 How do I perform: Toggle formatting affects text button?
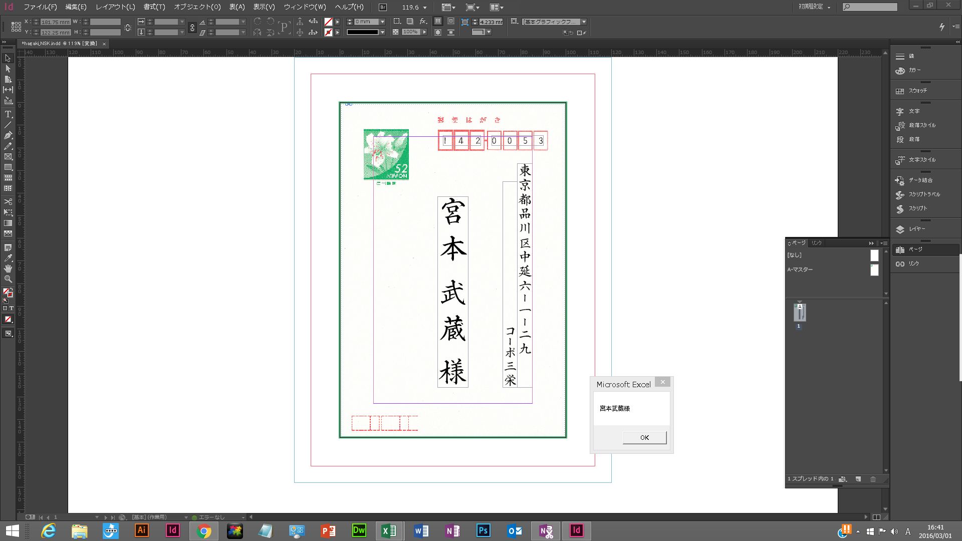click(x=11, y=309)
